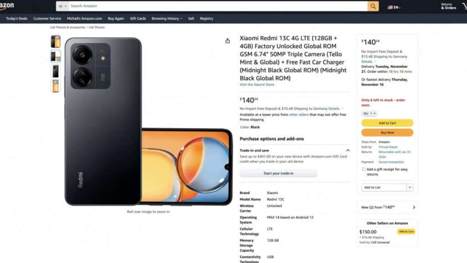This screenshot has height=263, width=467.
Task: Click the orange search magnifier button
Action: point(373,6)
